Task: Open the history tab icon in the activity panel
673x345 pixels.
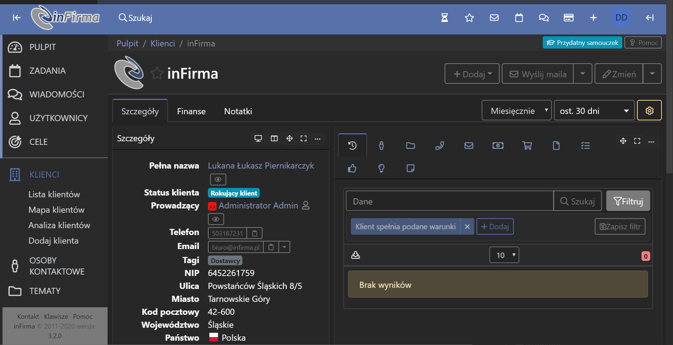Action: (x=353, y=146)
